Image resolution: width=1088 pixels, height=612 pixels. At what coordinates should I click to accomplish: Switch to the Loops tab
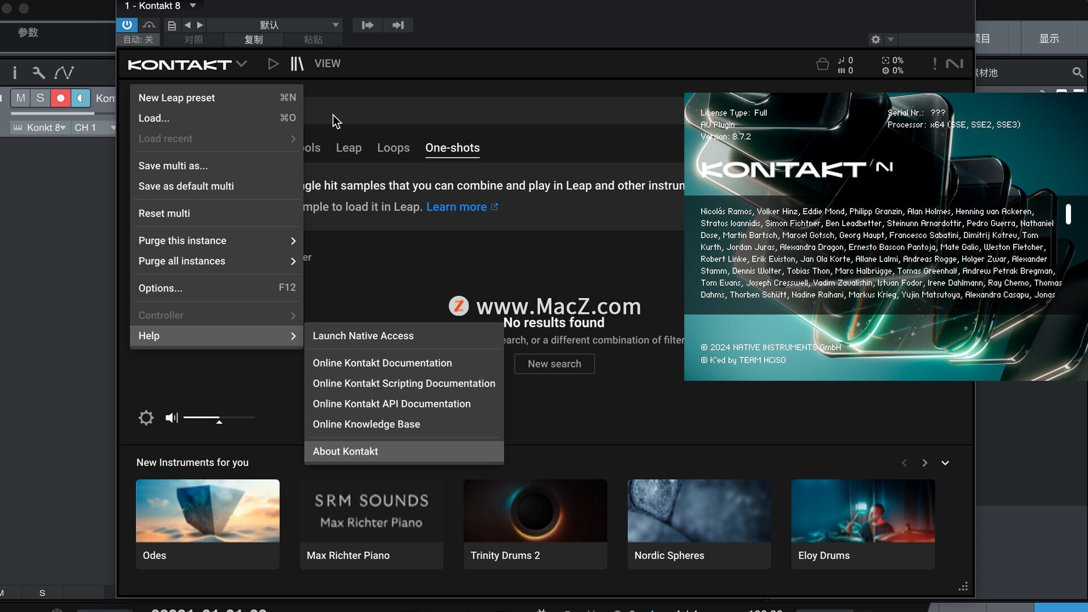[x=393, y=148]
